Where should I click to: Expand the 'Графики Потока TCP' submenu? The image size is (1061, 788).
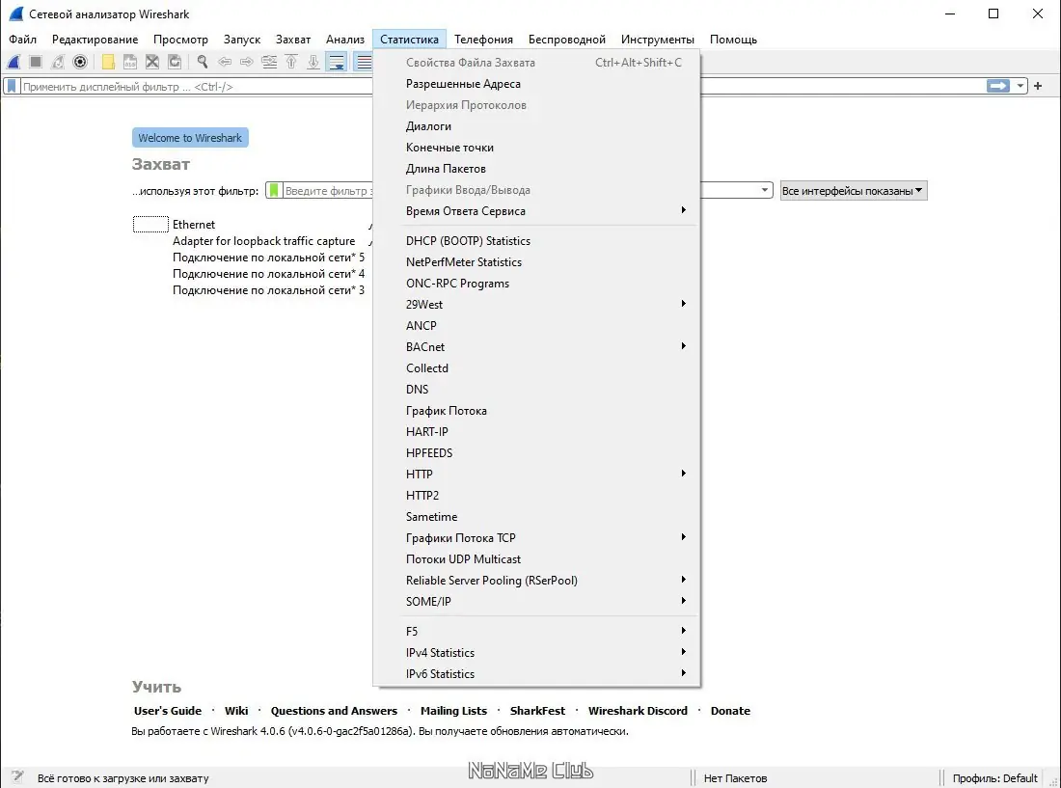coord(536,538)
